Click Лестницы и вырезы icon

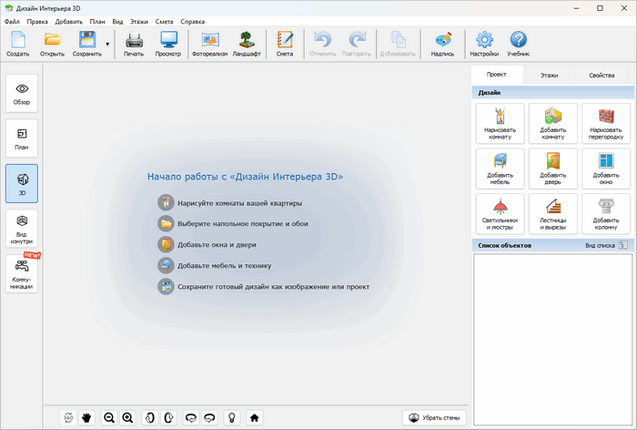coord(552,213)
